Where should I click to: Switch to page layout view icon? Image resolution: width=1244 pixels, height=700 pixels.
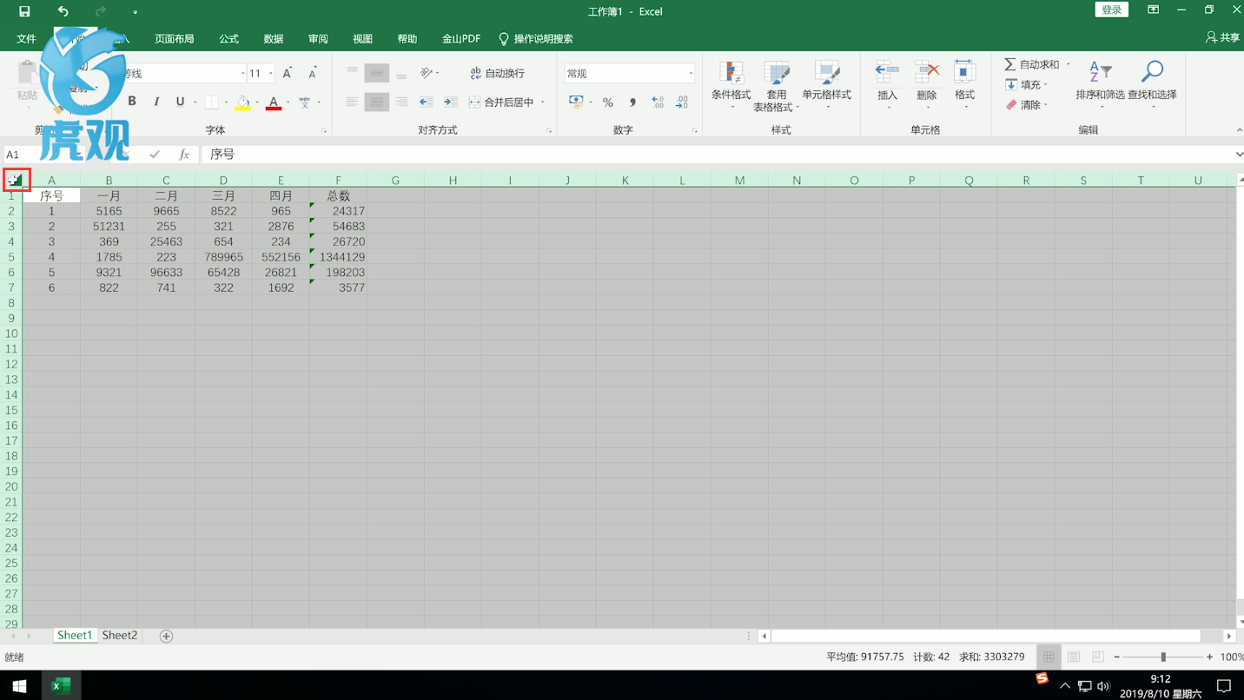tap(1074, 657)
